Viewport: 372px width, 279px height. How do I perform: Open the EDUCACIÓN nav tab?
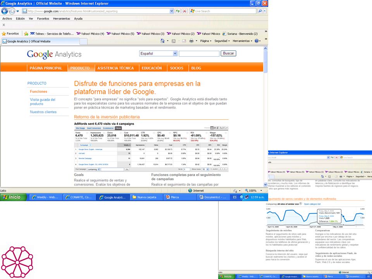tap(152, 68)
